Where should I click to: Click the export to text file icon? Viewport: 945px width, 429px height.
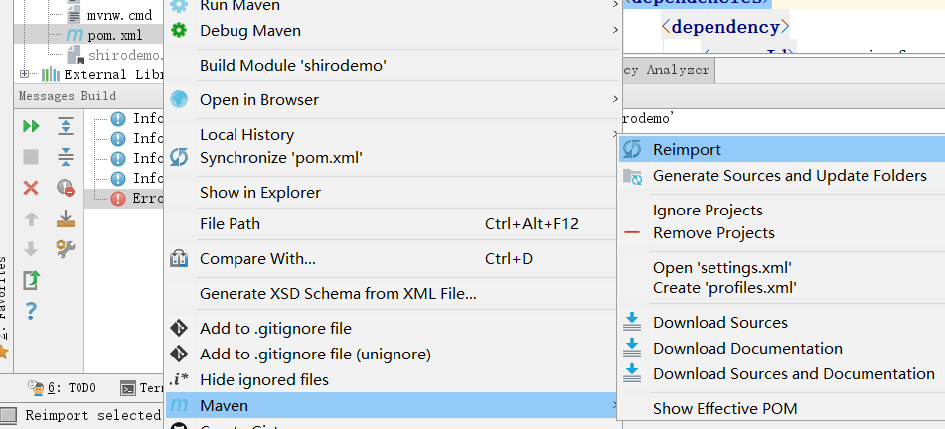pos(31,280)
